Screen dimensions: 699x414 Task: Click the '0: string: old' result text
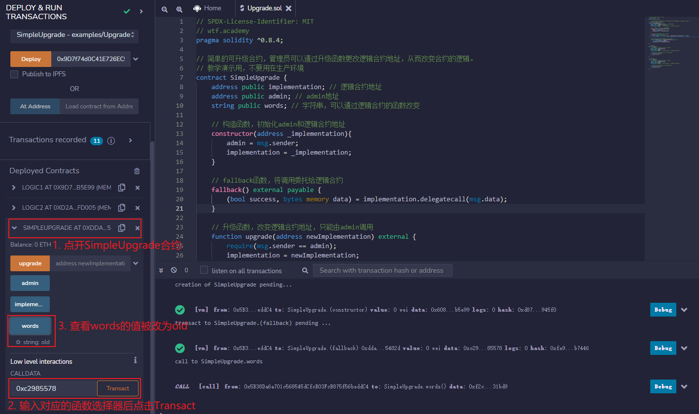33,342
